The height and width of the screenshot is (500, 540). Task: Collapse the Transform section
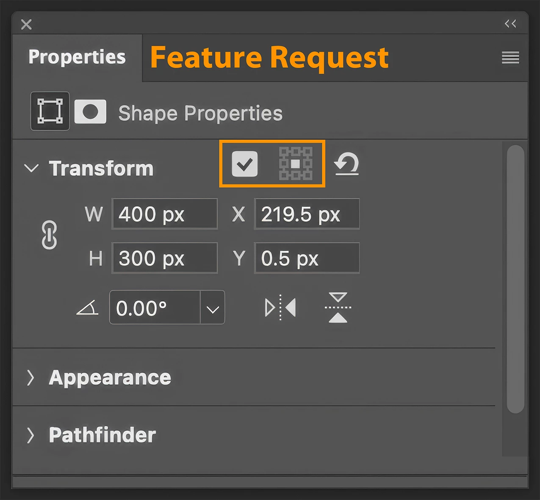coord(31,168)
